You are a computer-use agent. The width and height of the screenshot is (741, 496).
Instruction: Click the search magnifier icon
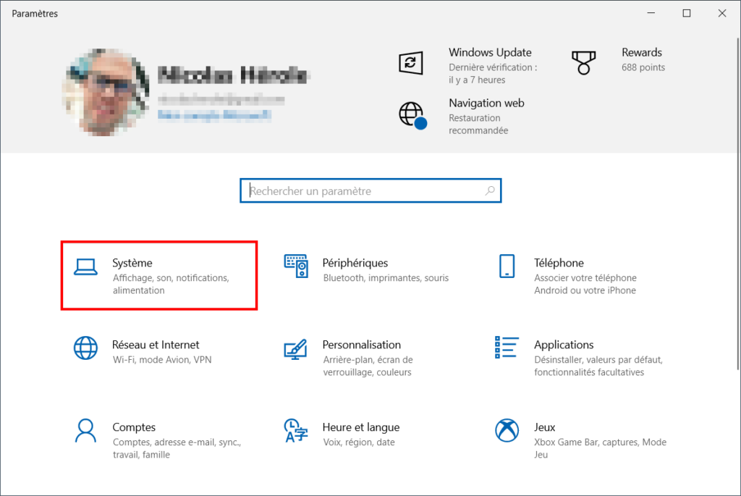click(490, 190)
